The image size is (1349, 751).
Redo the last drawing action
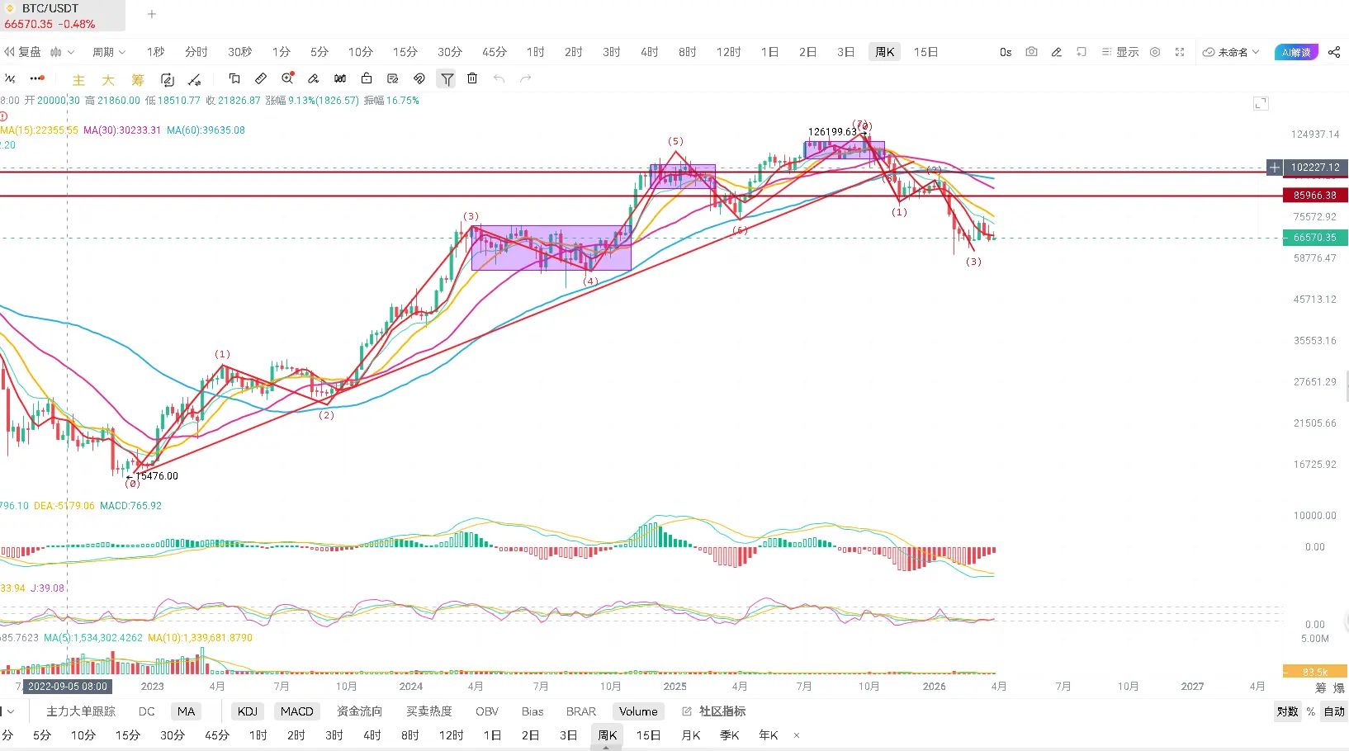coord(525,78)
